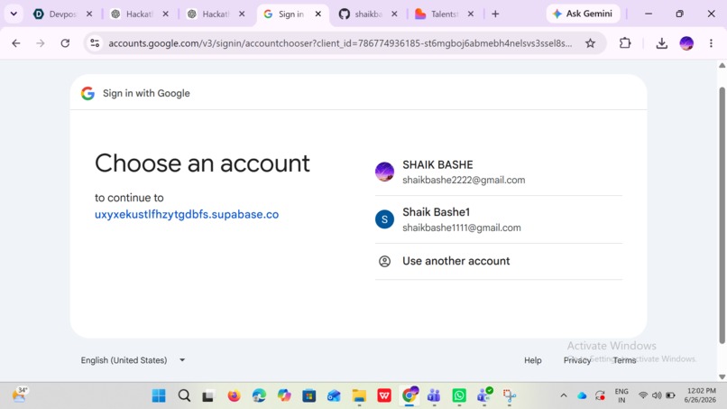Open the Extensions puzzle icon
The width and height of the screenshot is (727, 409).
pos(625,43)
